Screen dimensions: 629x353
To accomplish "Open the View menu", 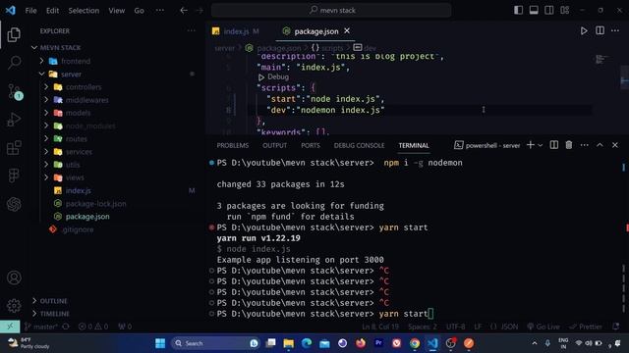I will coord(116,11).
